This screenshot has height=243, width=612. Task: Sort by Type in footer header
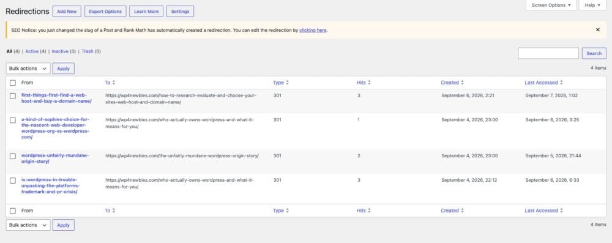[281, 211]
